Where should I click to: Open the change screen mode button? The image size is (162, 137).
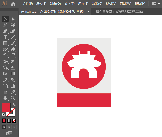9,133
